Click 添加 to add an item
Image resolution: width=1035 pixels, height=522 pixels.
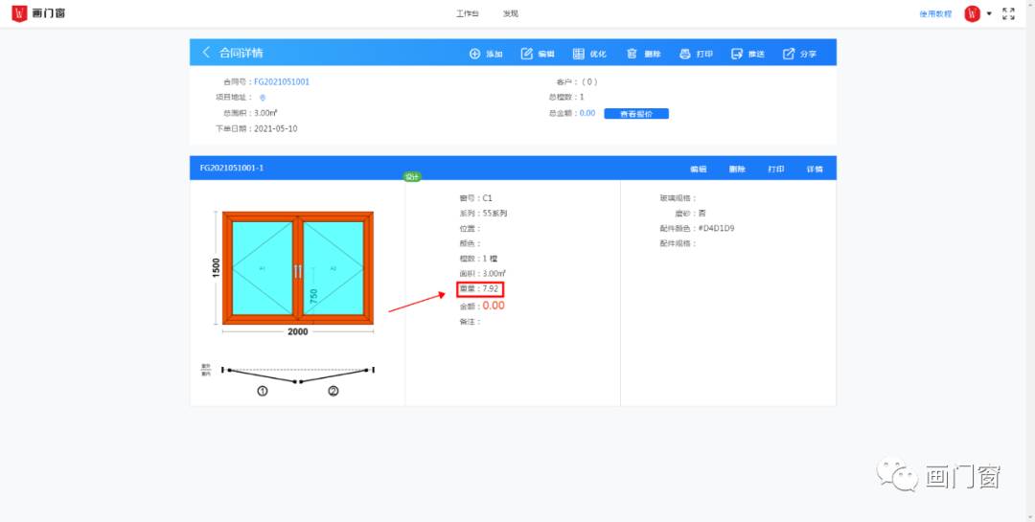pos(486,54)
